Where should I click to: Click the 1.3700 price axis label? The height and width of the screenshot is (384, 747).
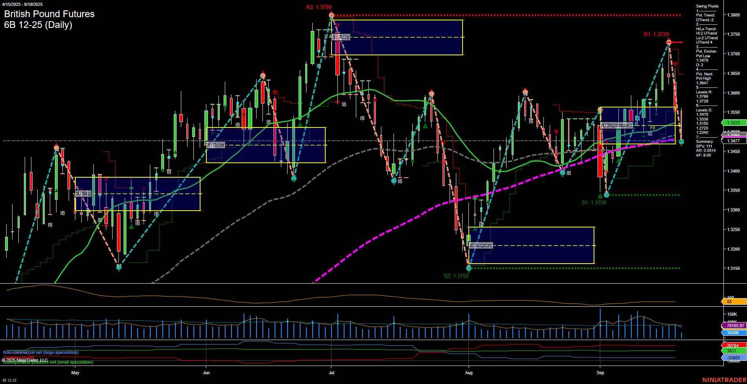733,54
